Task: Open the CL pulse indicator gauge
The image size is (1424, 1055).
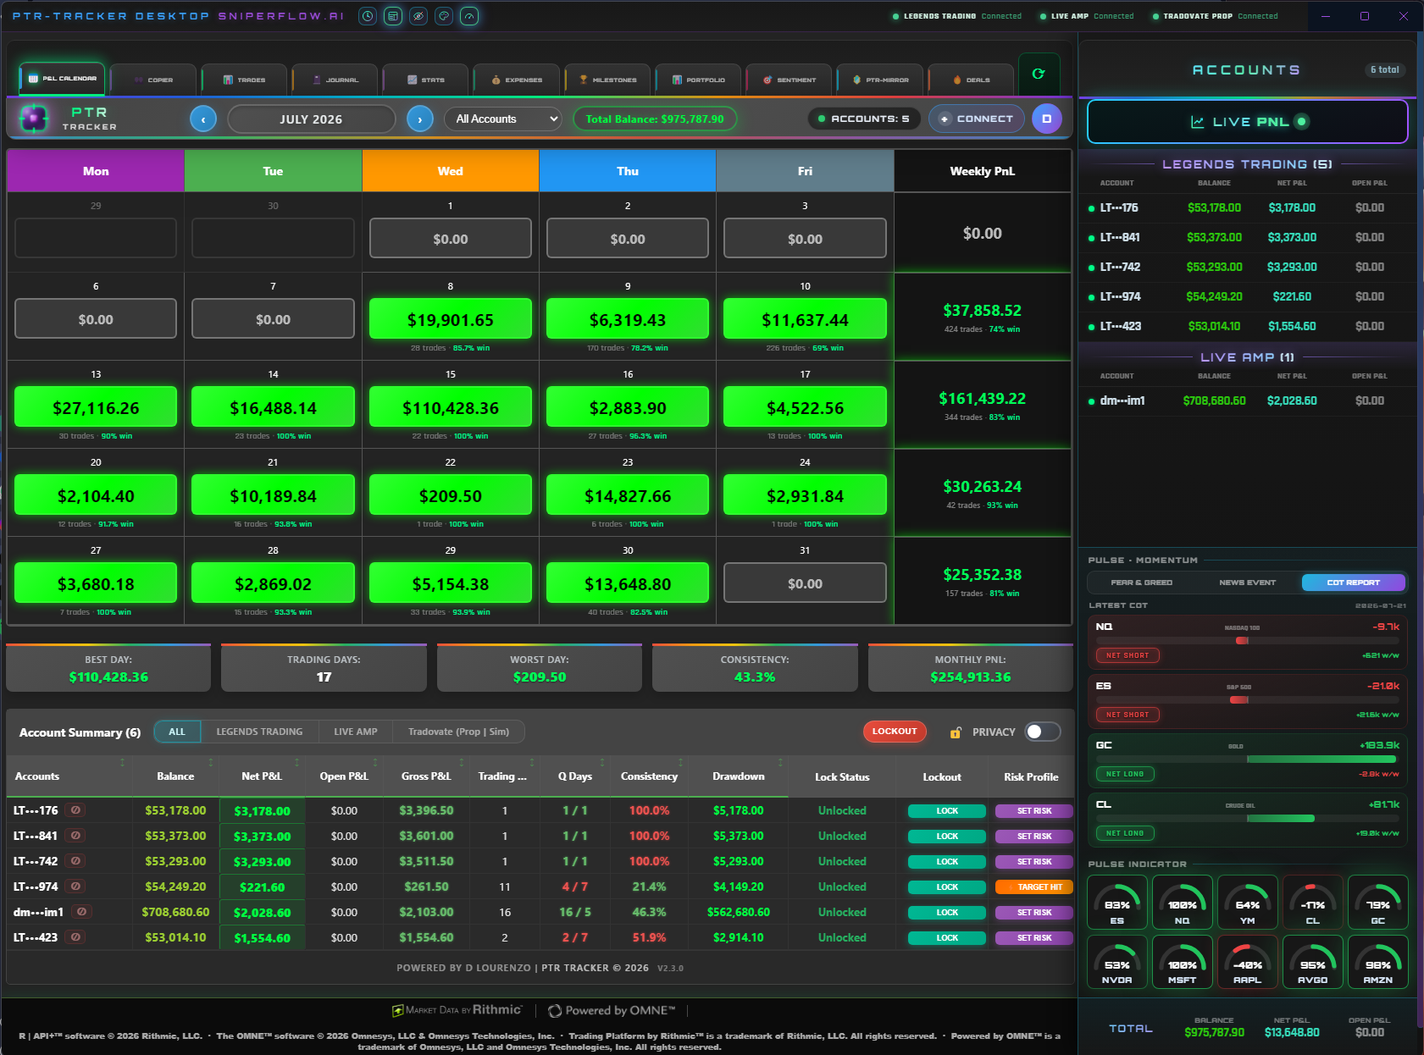Action: pos(1313,902)
